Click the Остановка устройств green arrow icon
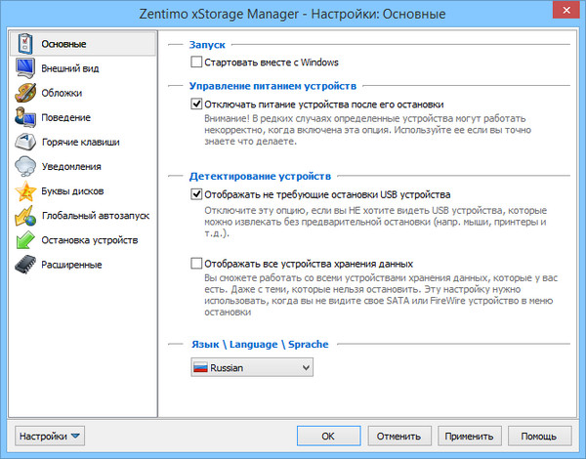 click(25, 239)
